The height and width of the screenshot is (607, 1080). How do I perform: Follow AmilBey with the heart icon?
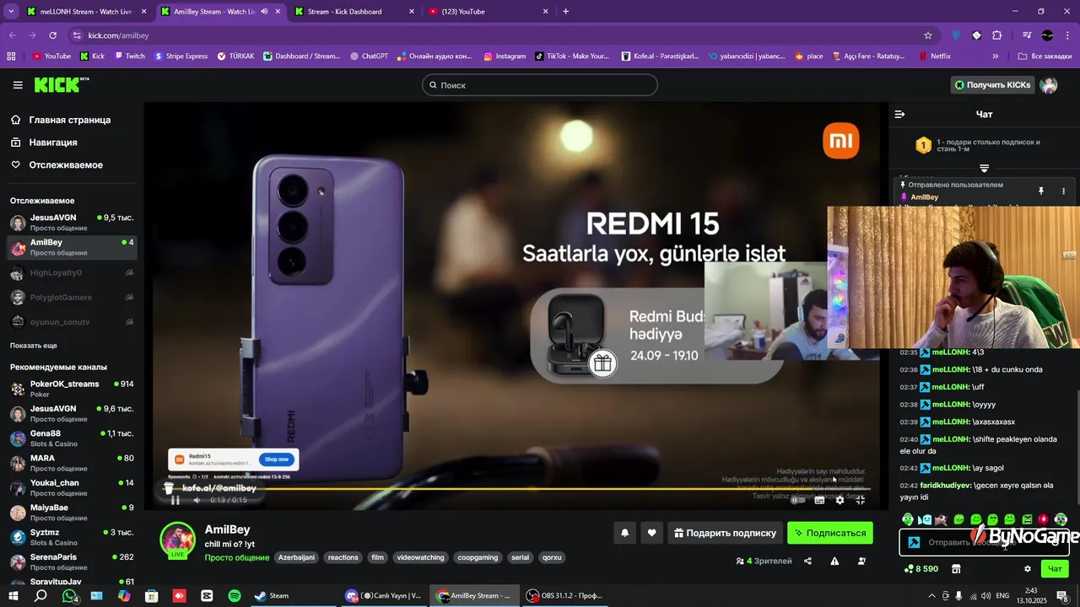click(651, 533)
